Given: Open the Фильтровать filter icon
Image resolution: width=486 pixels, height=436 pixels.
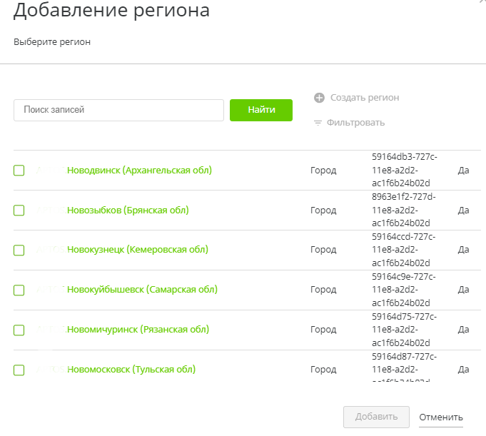Looking at the screenshot, I should click(318, 123).
